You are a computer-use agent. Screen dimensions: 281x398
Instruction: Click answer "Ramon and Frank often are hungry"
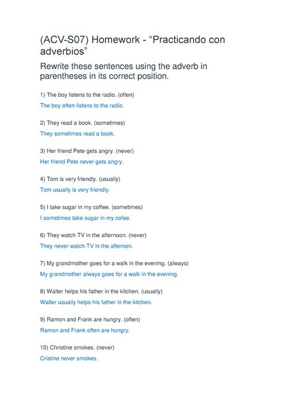85,330
